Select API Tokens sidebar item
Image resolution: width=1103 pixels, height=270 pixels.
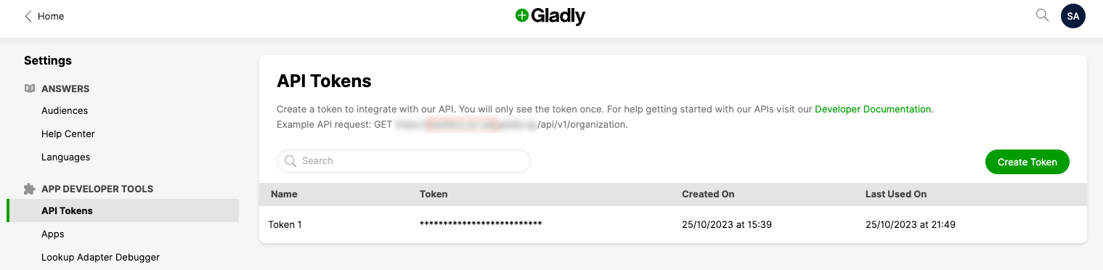pos(123,210)
